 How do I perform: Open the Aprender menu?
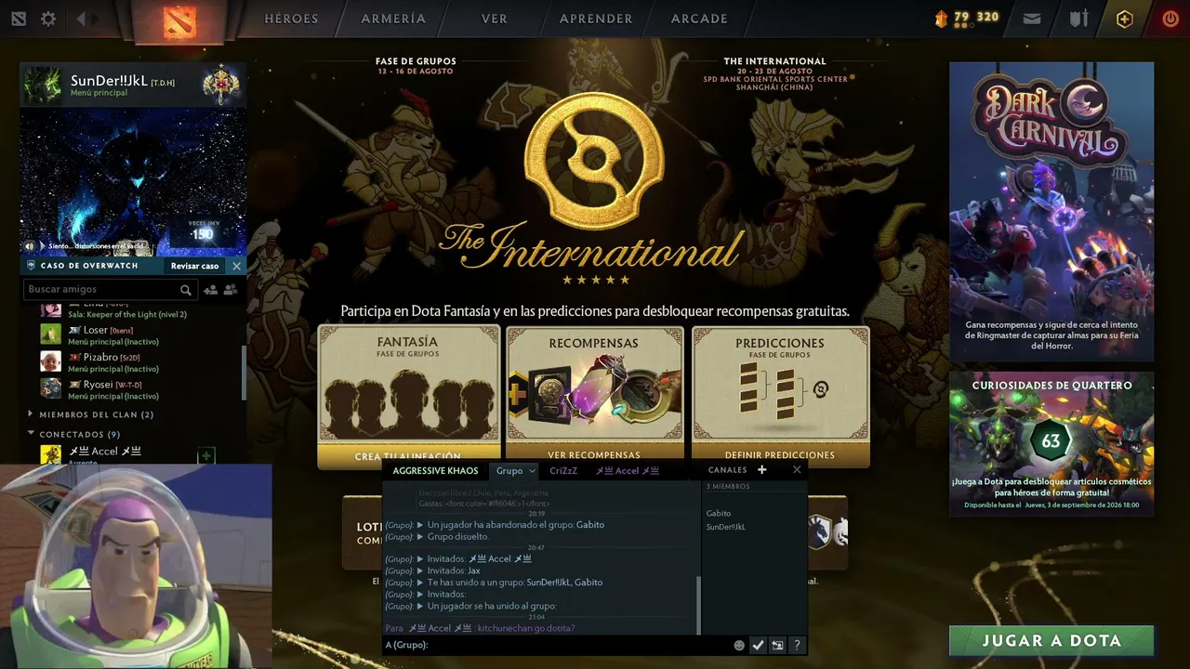[x=596, y=19]
